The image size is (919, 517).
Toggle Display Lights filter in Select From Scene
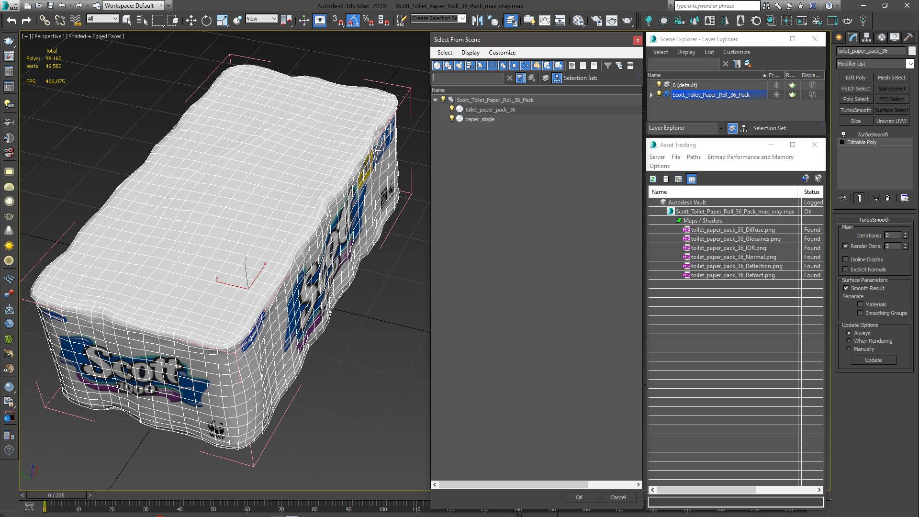tap(459, 66)
